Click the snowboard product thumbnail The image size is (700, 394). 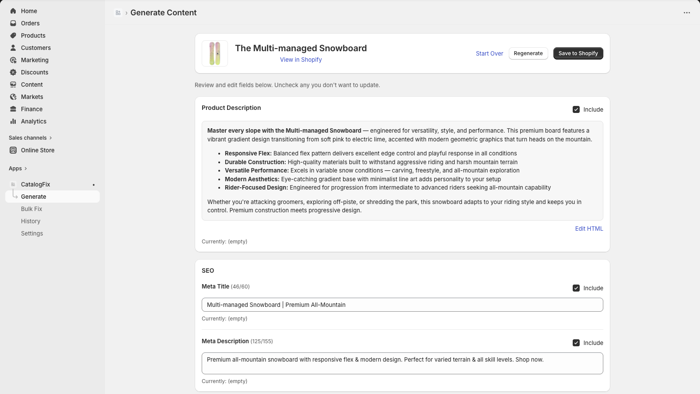point(214,53)
